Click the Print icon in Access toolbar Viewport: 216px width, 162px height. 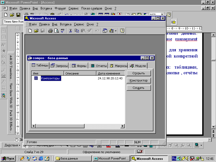(x=50, y=31)
